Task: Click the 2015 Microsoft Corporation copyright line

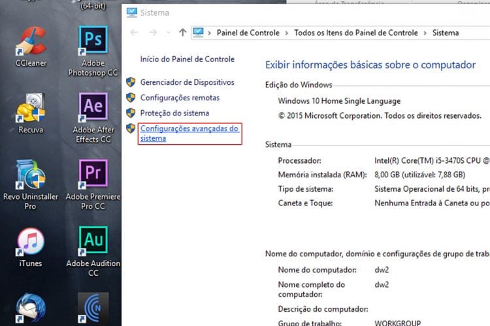Action: click(380, 116)
